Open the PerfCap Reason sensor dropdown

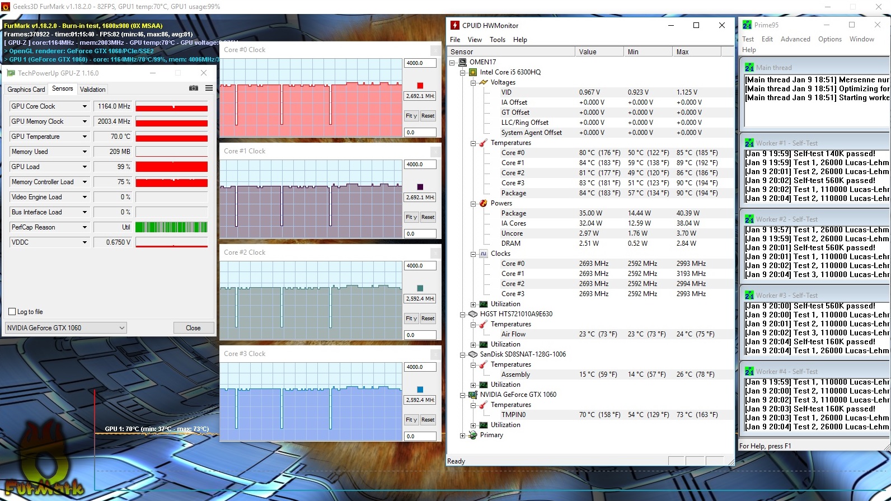(x=85, y=227)
